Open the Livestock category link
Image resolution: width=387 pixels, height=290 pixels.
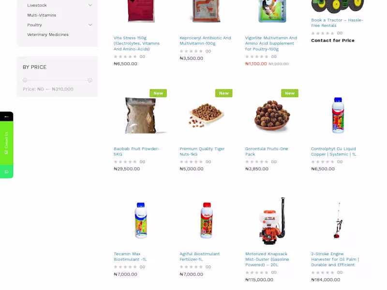click(37, 5)
